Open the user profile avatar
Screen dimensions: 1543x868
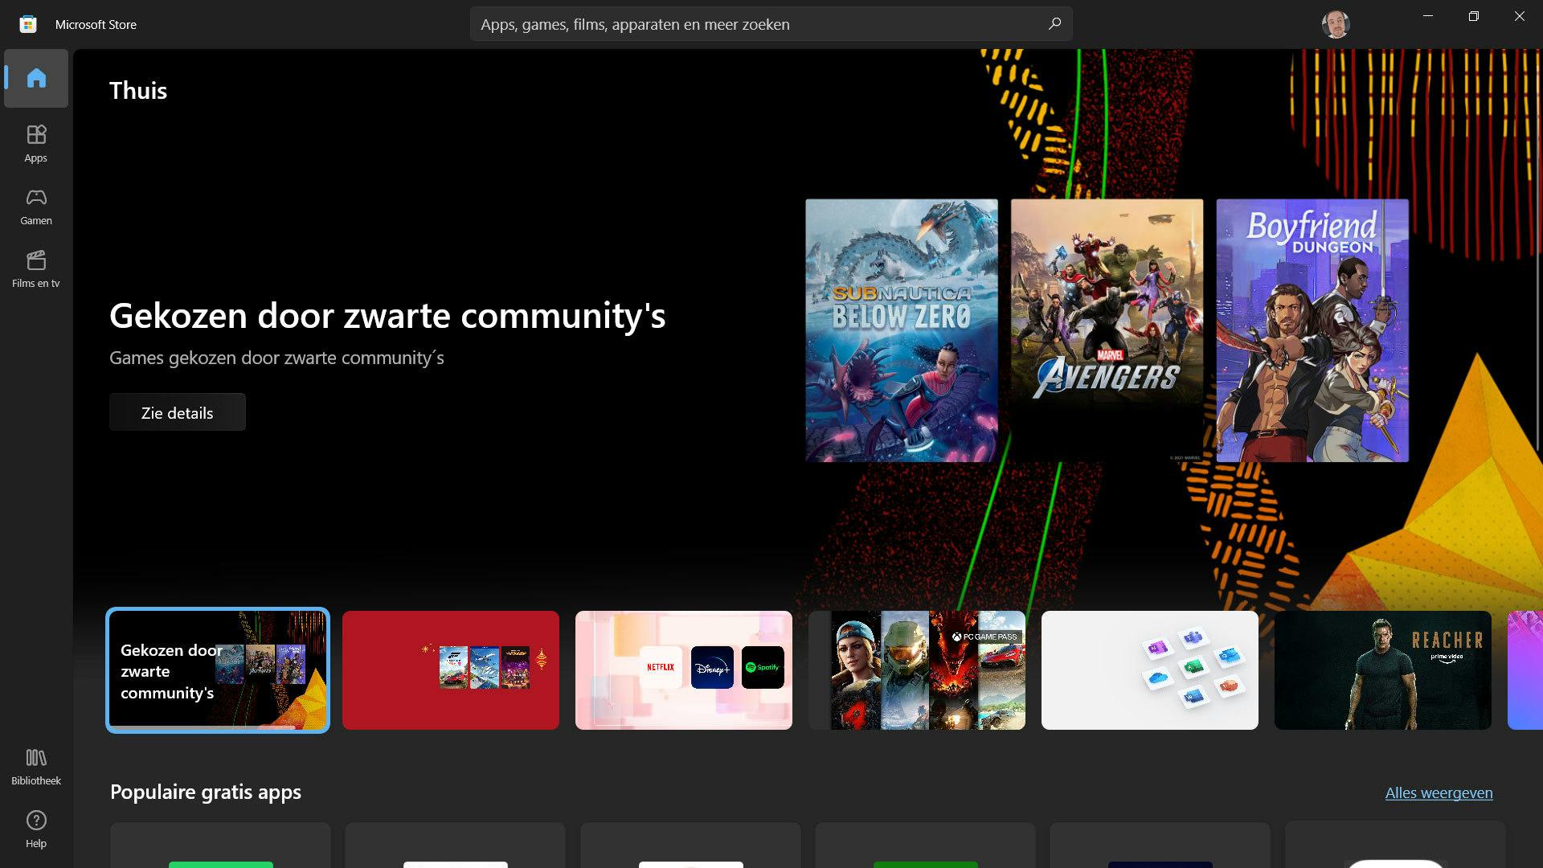pos(1335,24)
